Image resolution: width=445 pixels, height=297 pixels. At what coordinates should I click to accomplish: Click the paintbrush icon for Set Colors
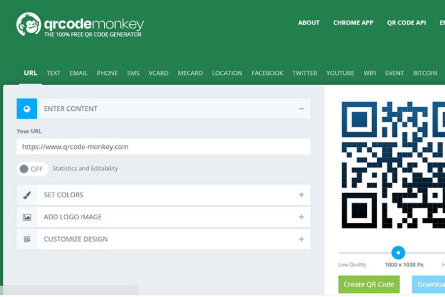click(x=27, y=195)
